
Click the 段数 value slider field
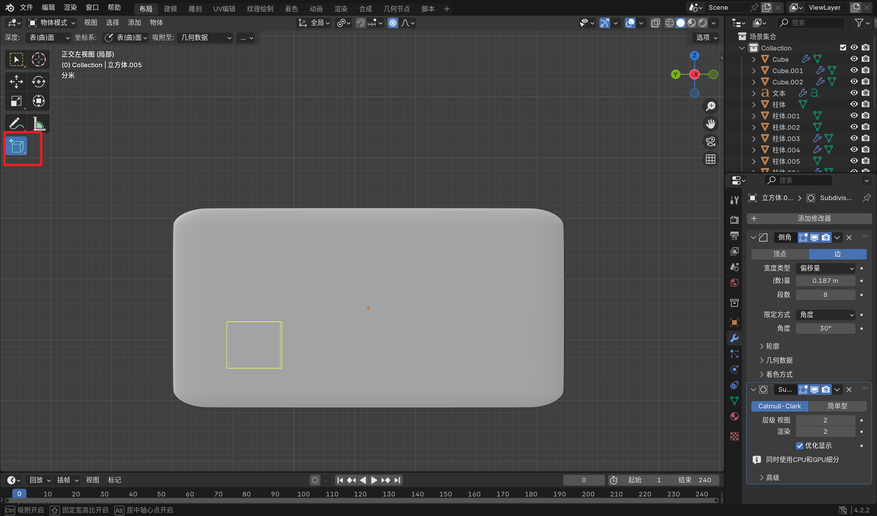tap(825, 295)
